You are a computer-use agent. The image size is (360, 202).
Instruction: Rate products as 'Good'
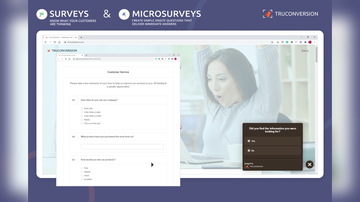(x=82, y=175)
